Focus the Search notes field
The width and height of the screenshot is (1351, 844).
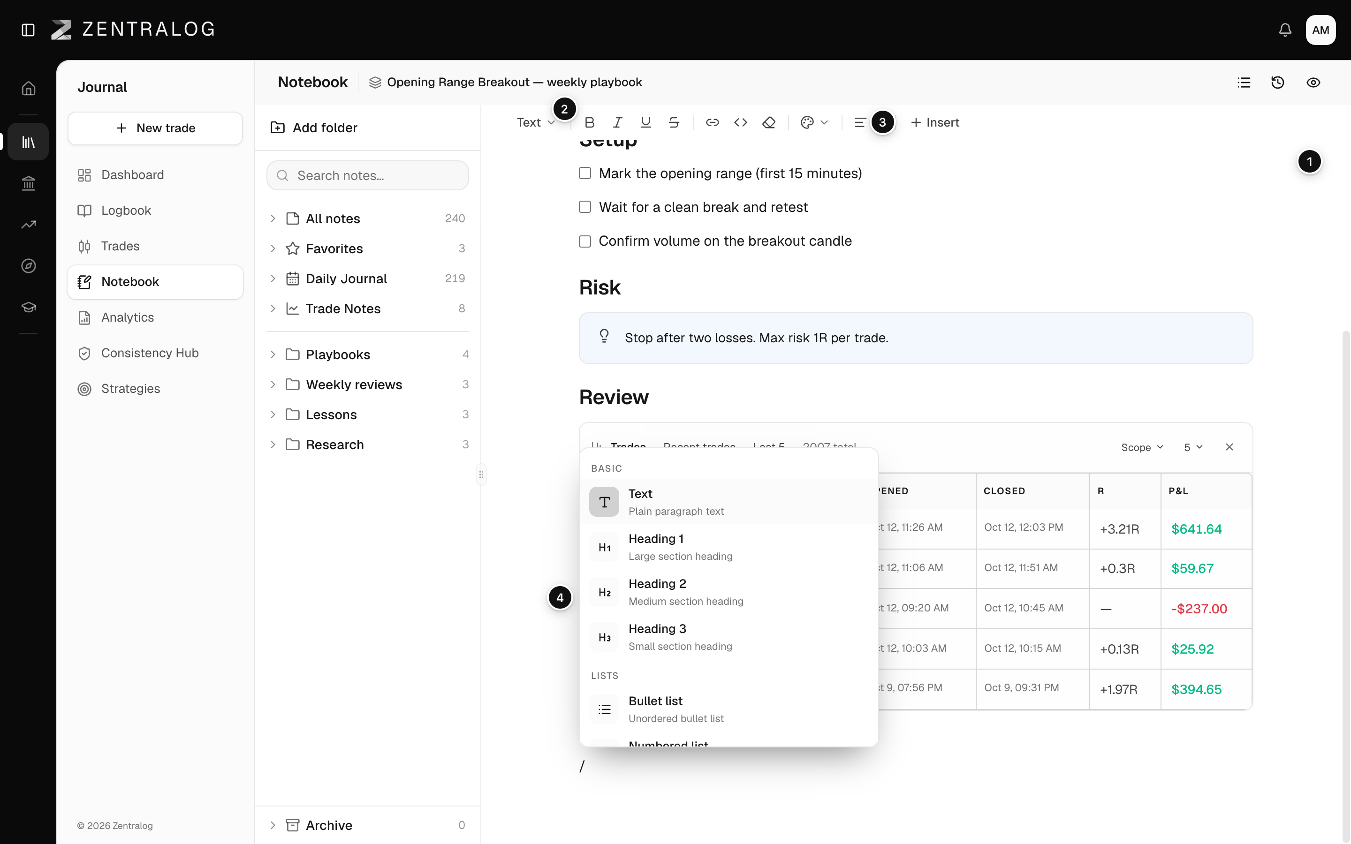(x=367, y=175)
